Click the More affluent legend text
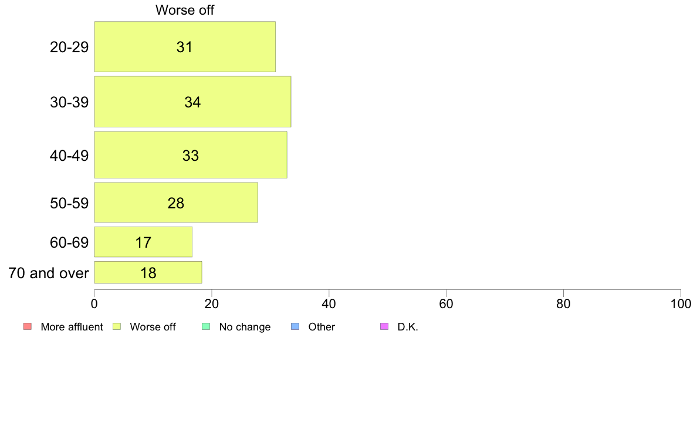The height and width of the screenshot is (432, 697). click(x=72, y=327)
